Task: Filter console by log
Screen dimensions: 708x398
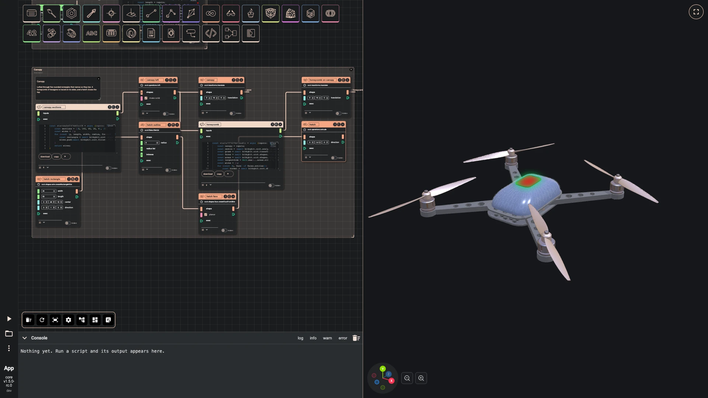Action: pos(301,338)
